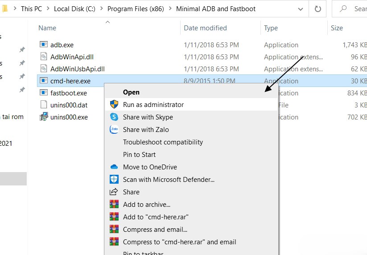The image size is (367, 255).
Task: Select Open in the context menu
Action: [131, 92]
